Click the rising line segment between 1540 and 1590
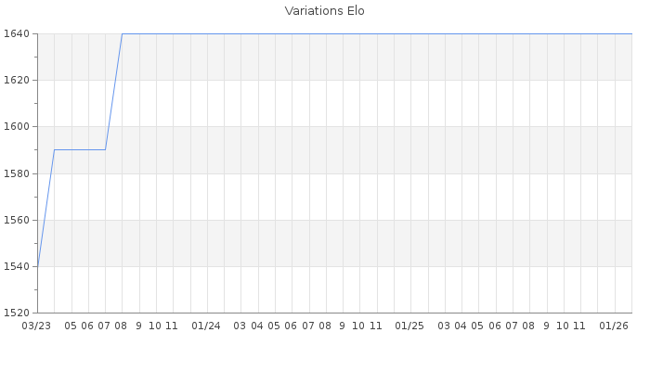Viewport: 650px width, 371px height. [45, 208]
